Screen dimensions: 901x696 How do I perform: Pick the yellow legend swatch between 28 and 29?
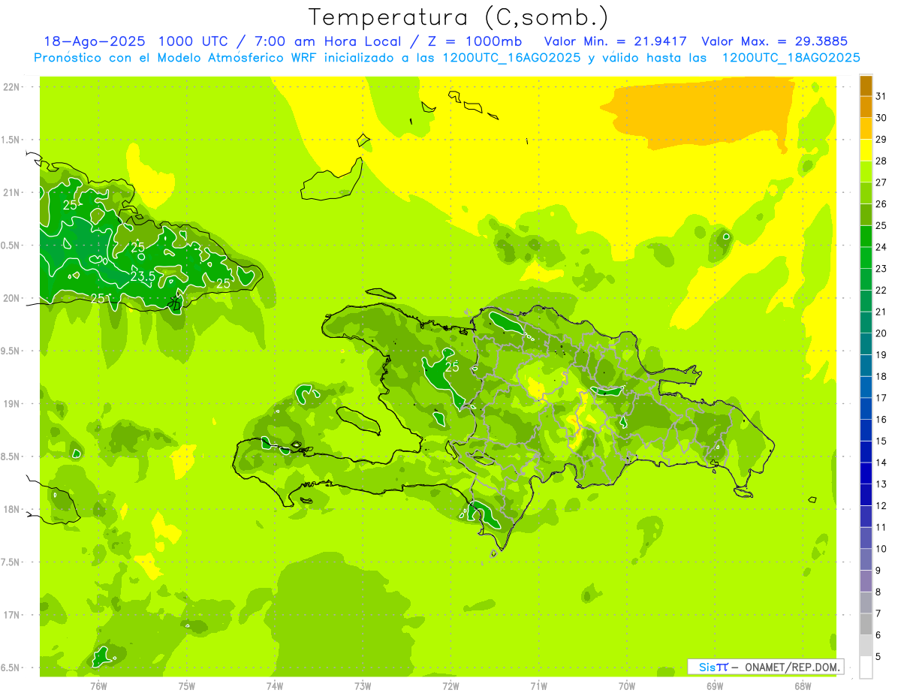point(866,151)
